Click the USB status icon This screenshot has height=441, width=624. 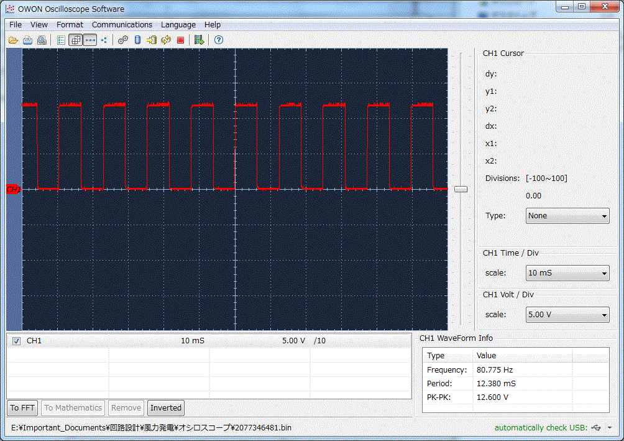tap(596, 428)
